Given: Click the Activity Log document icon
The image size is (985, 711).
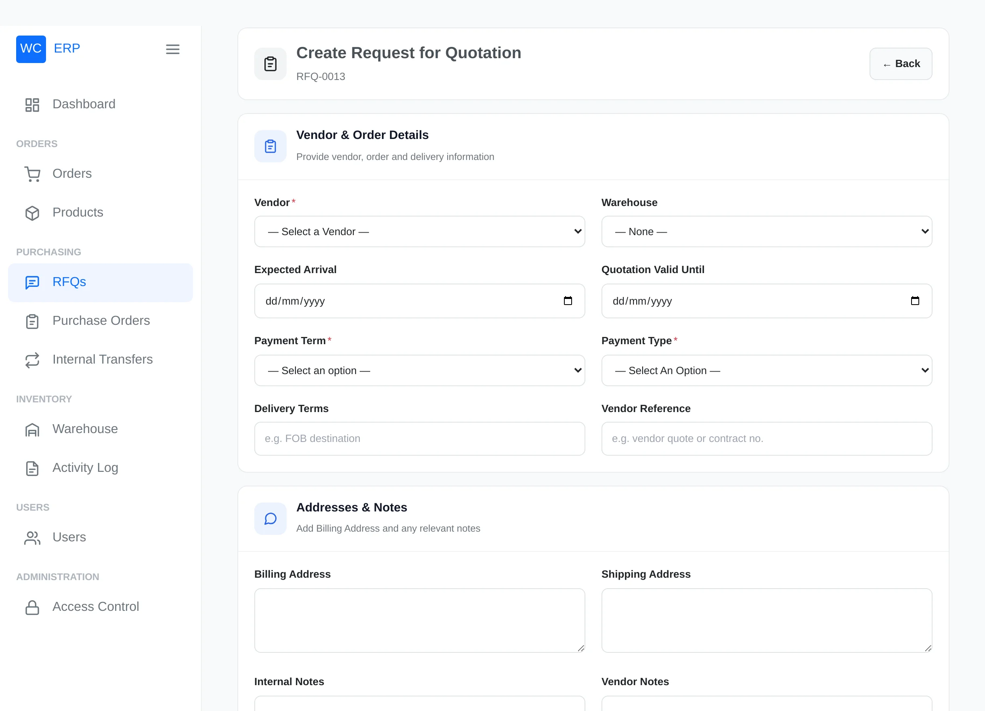Looking at the screenshot, I should 32,468.
